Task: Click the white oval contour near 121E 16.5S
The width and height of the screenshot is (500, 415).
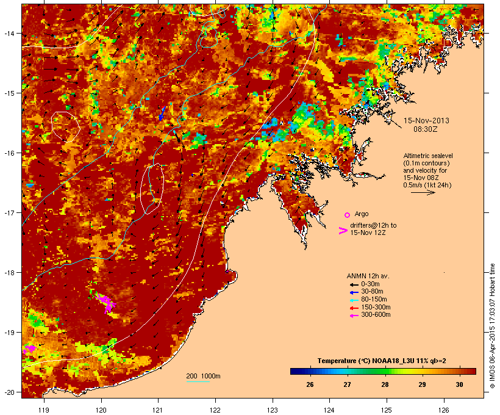Action: 152,189
